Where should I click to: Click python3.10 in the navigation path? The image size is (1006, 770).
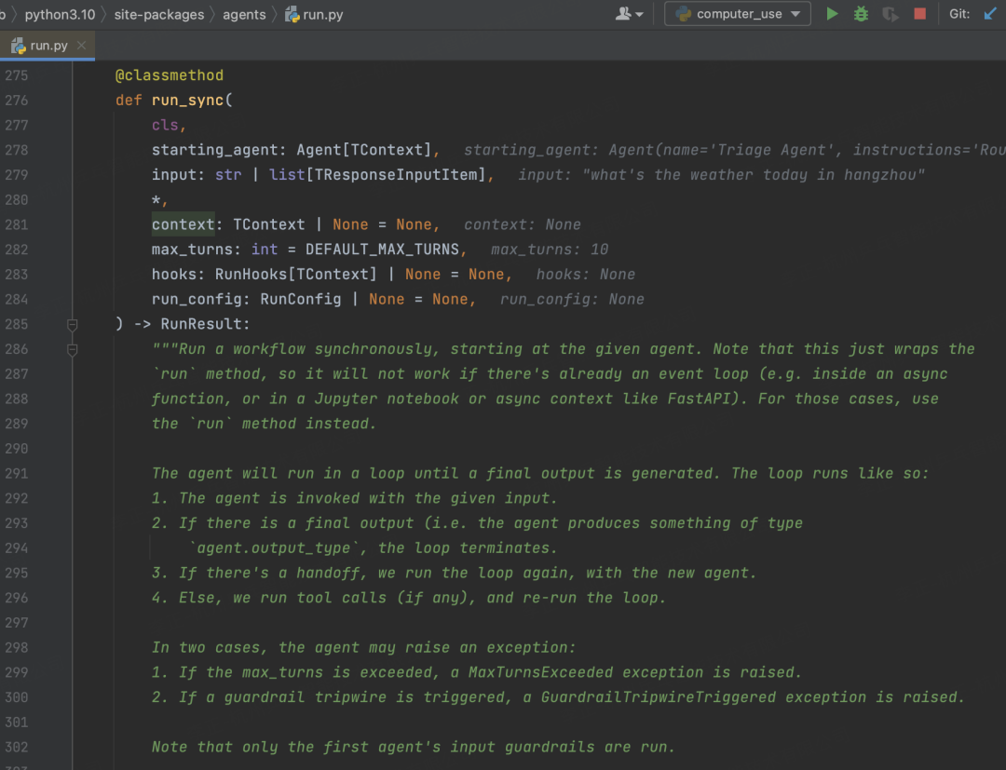60,14
